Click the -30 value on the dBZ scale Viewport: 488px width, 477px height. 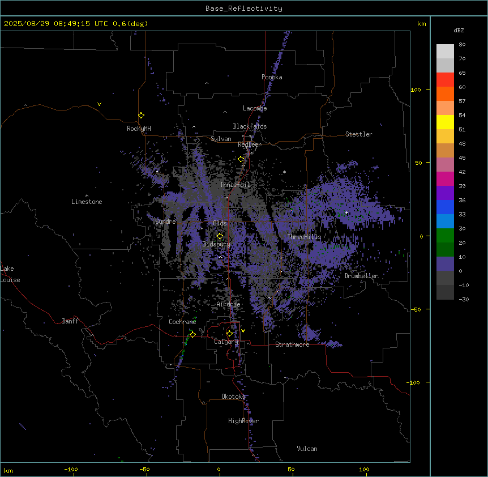(464, 299)
